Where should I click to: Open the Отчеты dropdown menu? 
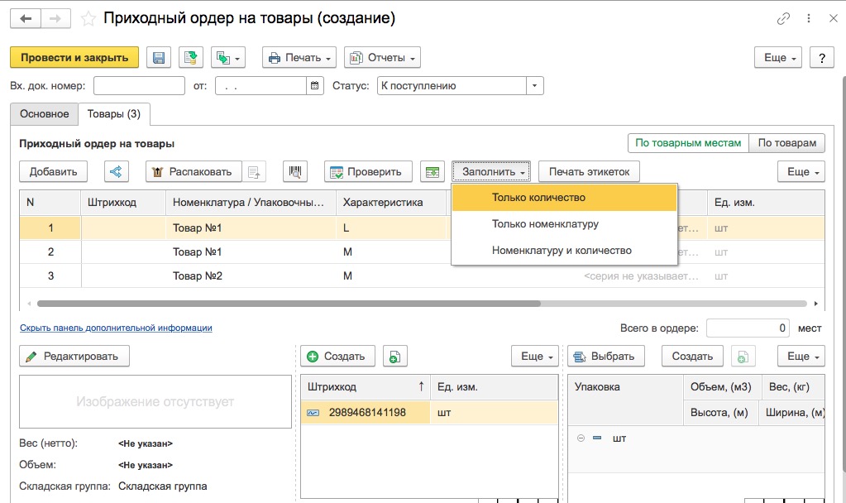click(x=383, y=58)
